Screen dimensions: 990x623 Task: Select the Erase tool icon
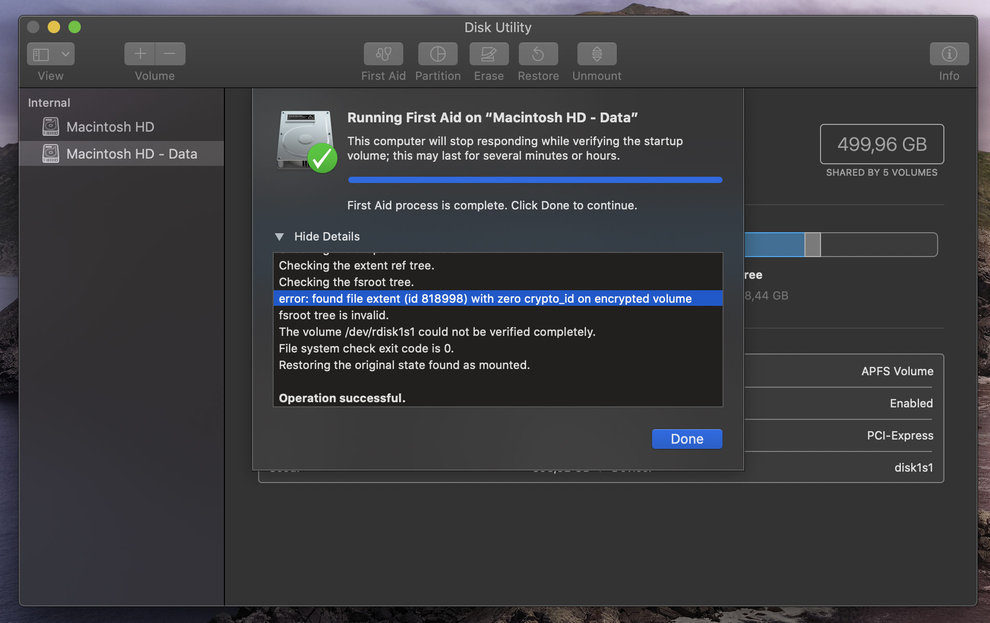click(488, 54)
